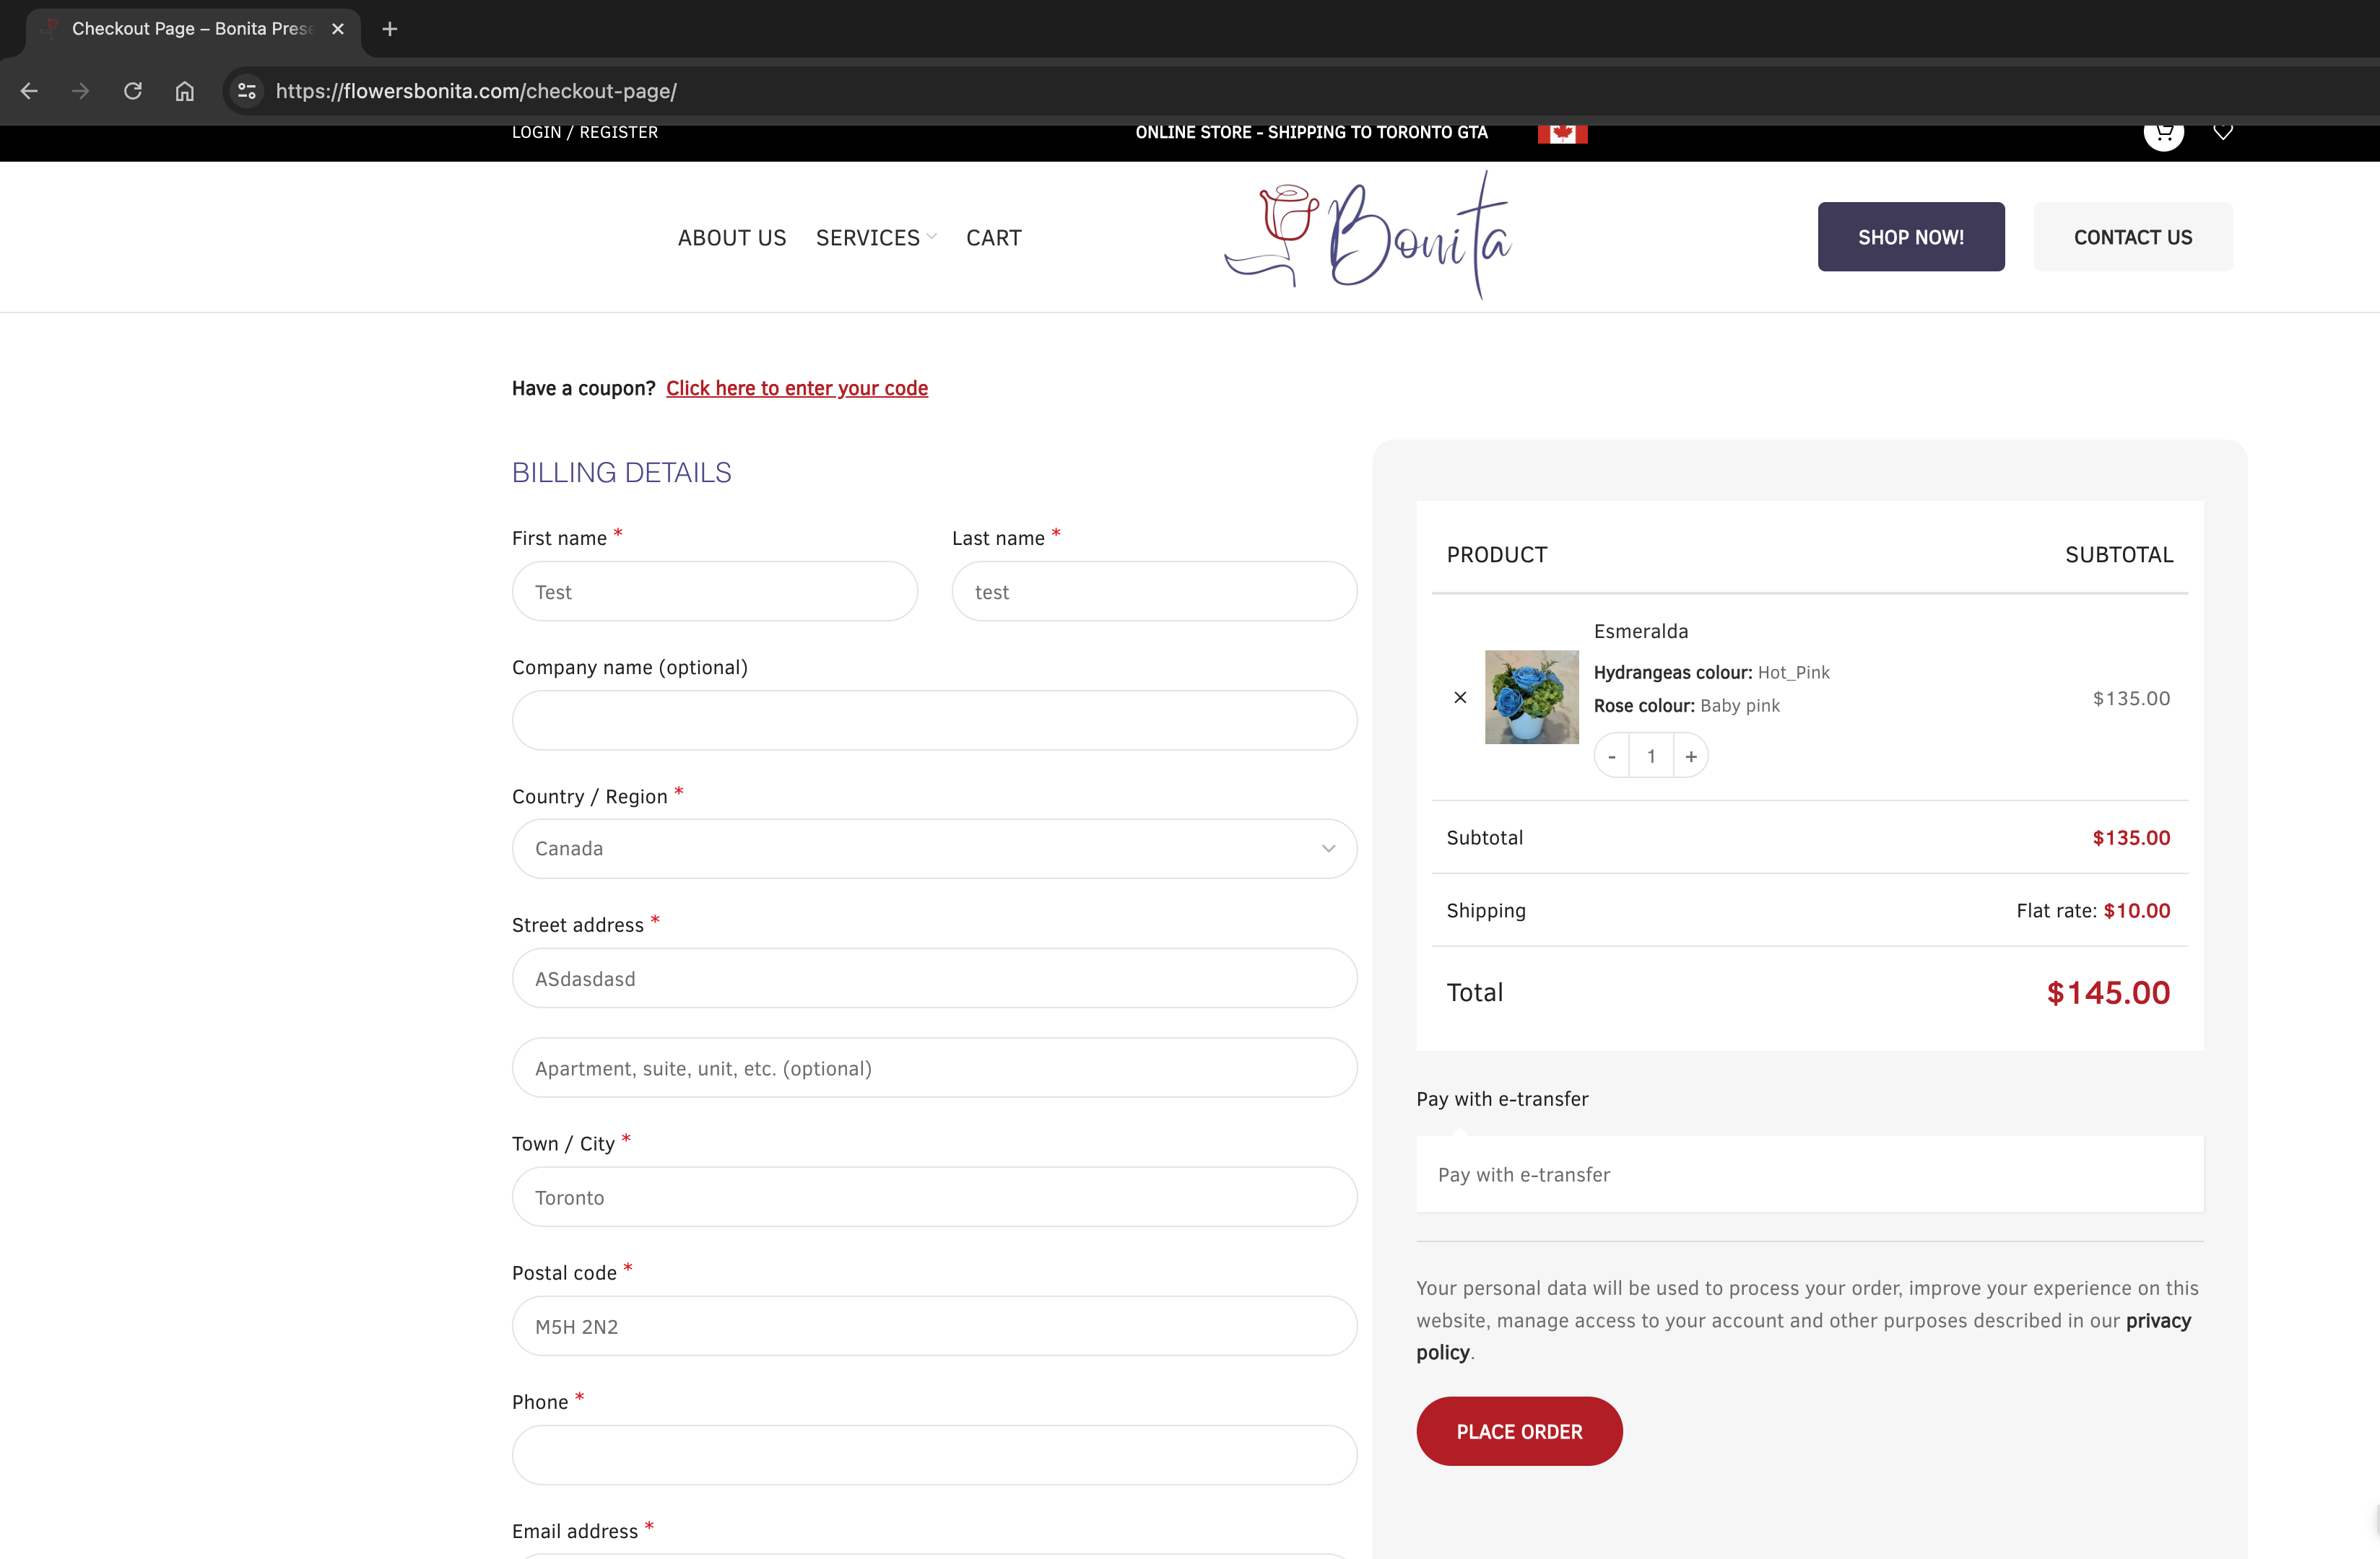Remove Esmeralda from the order

point(1460,697)
